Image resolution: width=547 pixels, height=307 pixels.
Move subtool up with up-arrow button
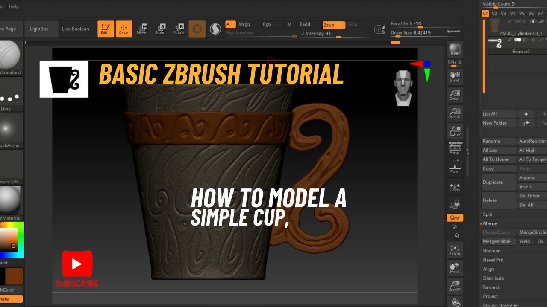(x=526, y=114)
